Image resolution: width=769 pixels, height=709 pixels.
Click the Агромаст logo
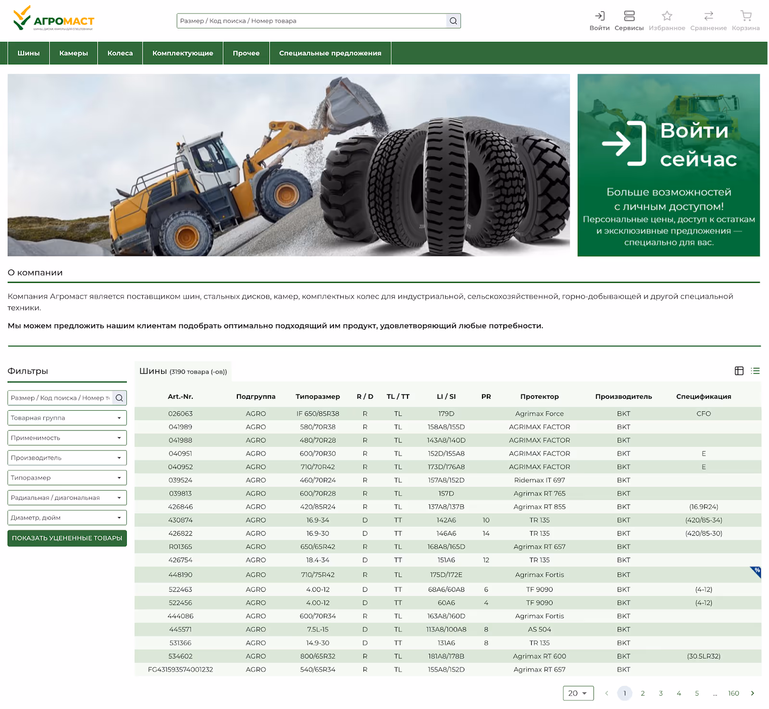pyautogui.click(x=53, y=18)
